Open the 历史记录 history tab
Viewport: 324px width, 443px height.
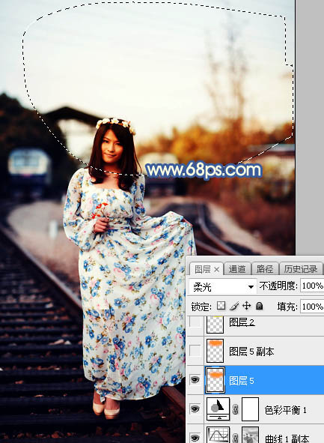tap(301, 269)
